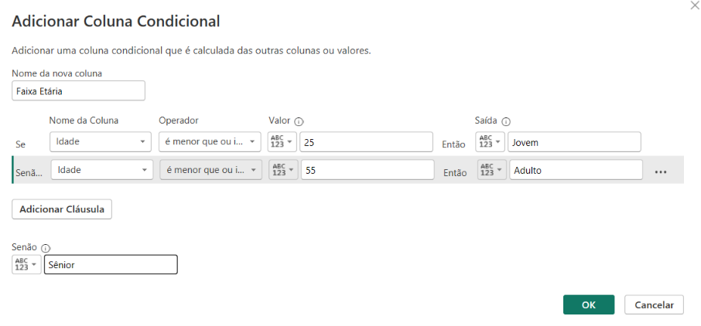Click the Adicionar Coluna Condicional title
Screen dimensions: 701x326
point(116,22)
